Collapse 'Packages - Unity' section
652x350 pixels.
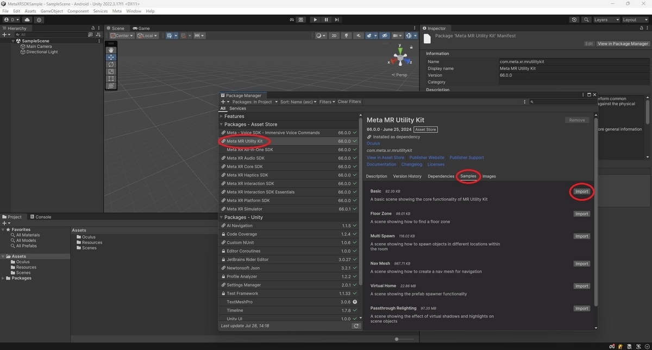[x=222, y=217]
